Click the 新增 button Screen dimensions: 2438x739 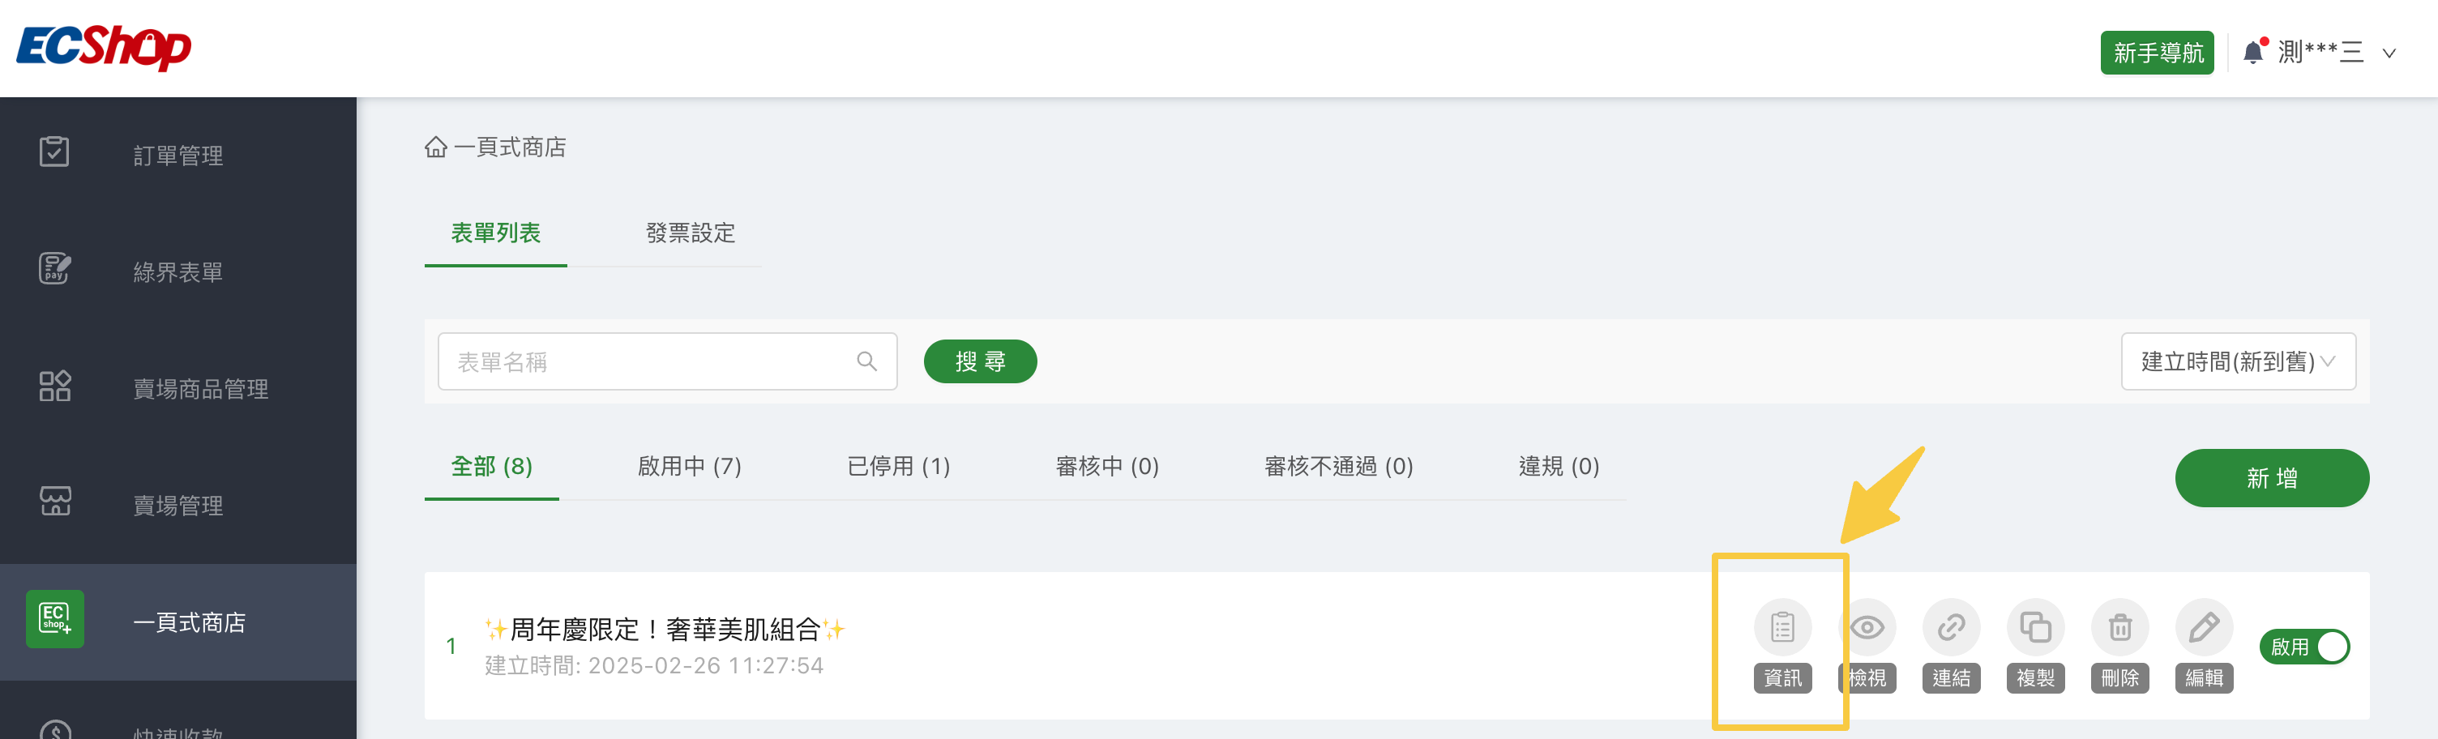point(2271,478)
